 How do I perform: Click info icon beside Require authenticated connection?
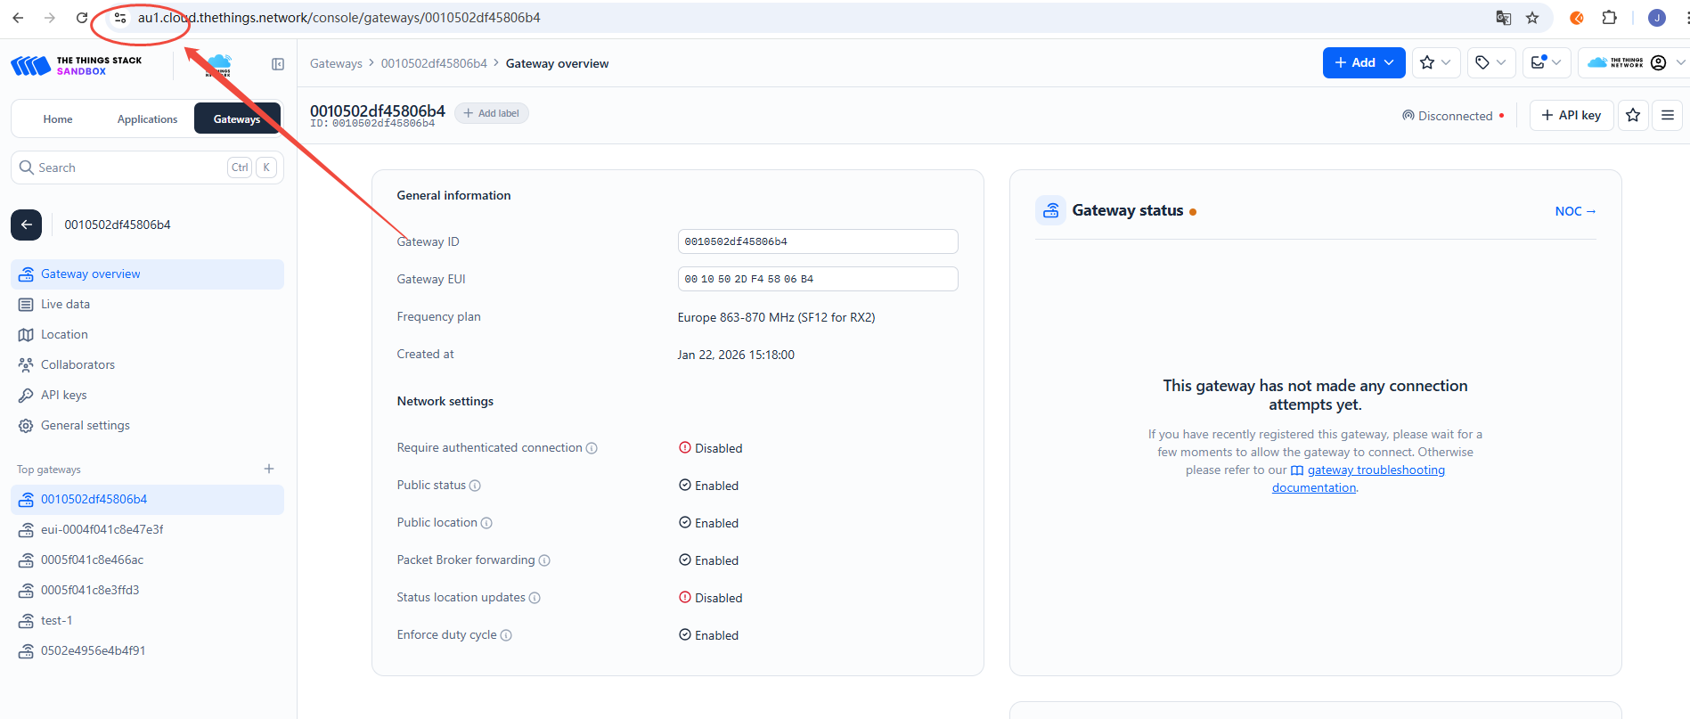pos(592,448)
